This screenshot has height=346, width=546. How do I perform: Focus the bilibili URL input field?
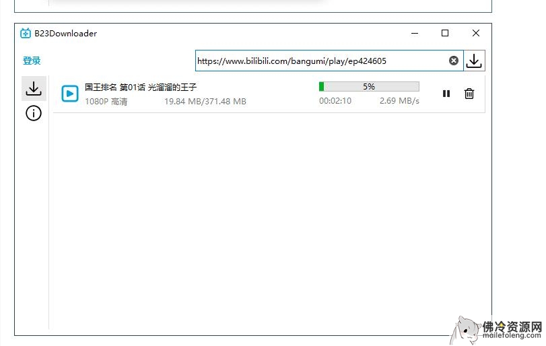pyautogui.click(x=320, y=61)
